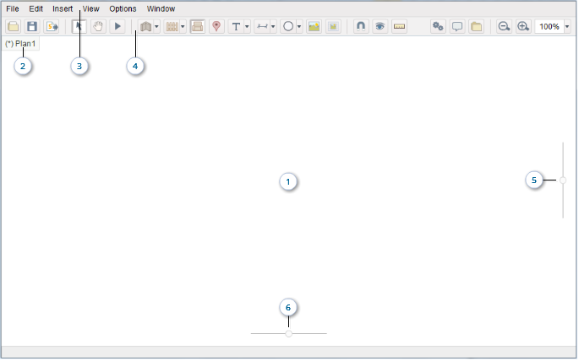Open the right-side folder library icon
This screenshot has height=361, width=579.
[477, 26]
